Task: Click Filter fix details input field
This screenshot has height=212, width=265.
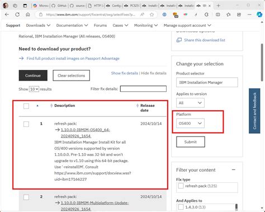Action: [x=143, y=89]
